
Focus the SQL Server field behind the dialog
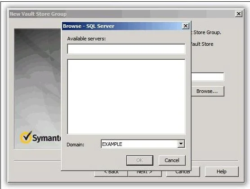pyautogui.click(x=208, y=77)
